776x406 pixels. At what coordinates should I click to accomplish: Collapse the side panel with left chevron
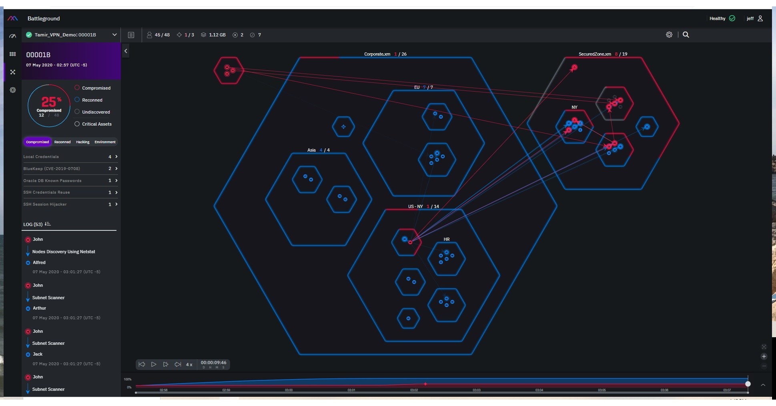point(126,51)
